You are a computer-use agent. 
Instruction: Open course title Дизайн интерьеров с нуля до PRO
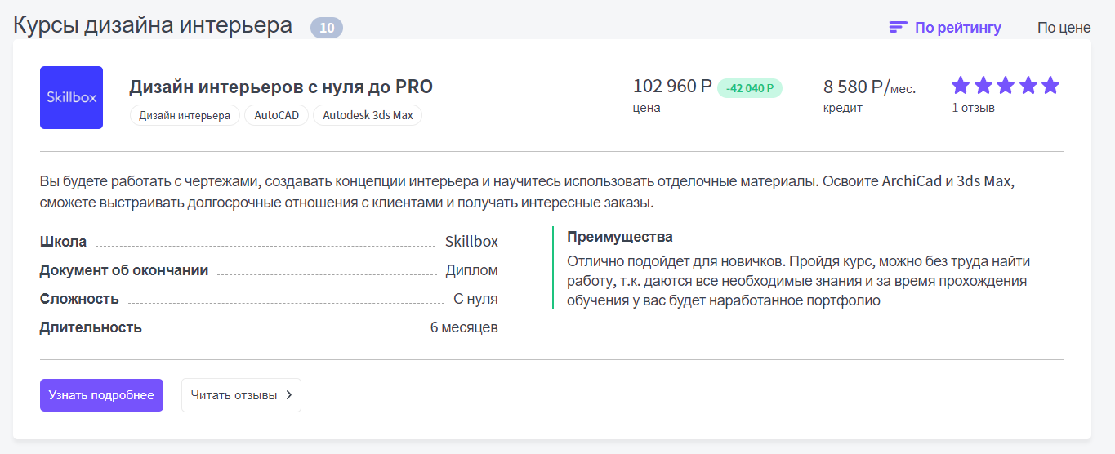[281, 87]
